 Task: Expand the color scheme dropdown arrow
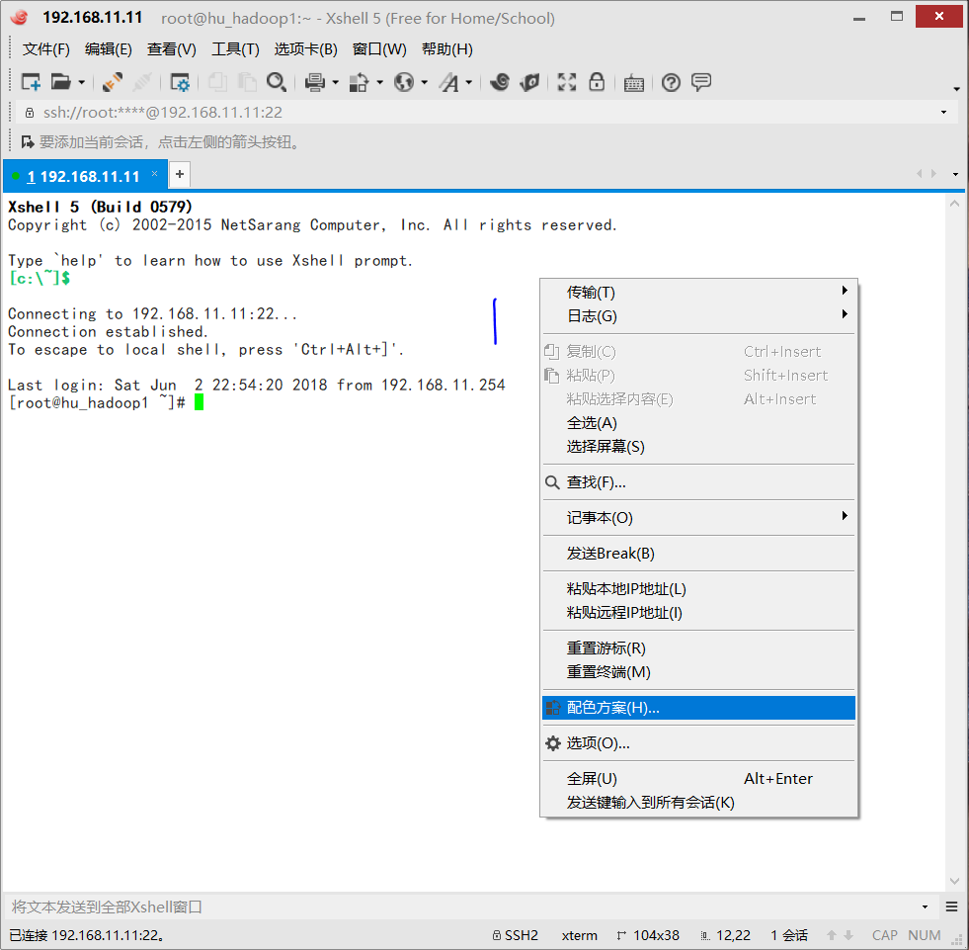tap(380, 82)
